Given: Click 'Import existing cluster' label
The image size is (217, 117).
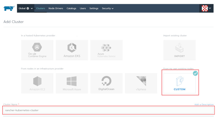Looking at the screenshot, I should (x=175, y=36).
